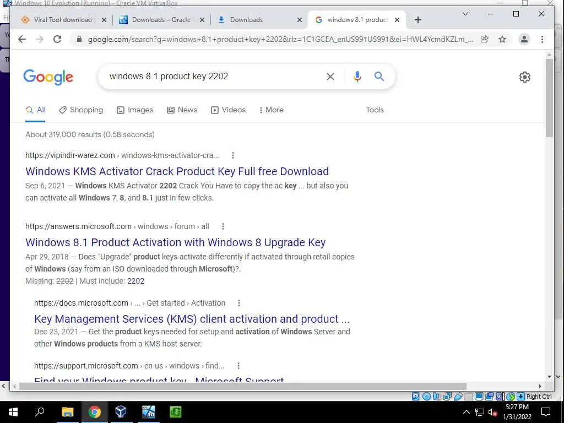This screenshot has height=423, width=564.
Task: Open File Explorer from the taskbar
Action: 67,412
